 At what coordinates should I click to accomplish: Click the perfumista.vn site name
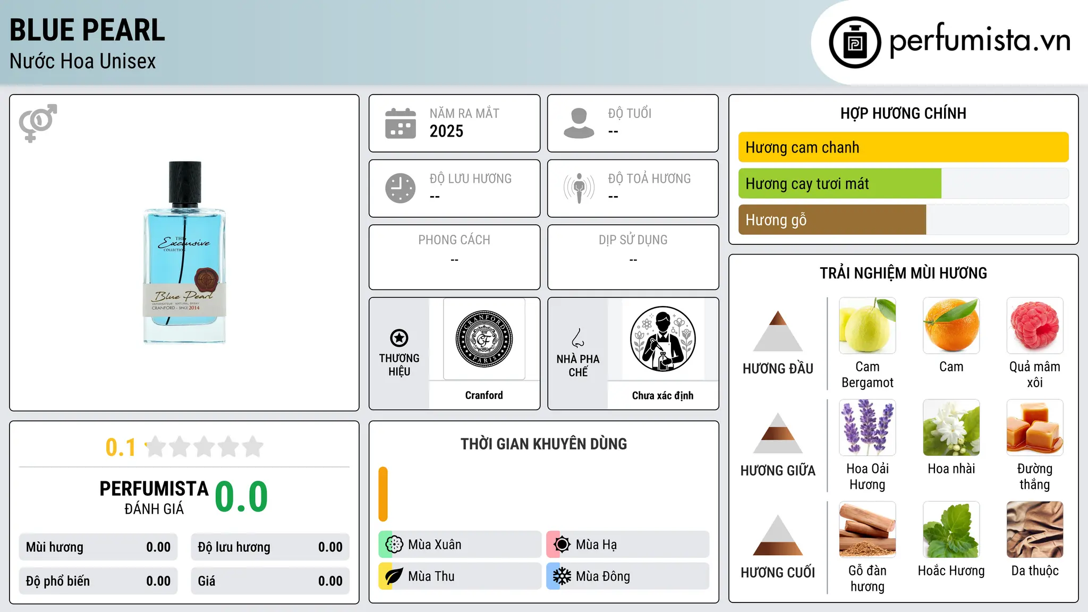(x=980, y=40)
